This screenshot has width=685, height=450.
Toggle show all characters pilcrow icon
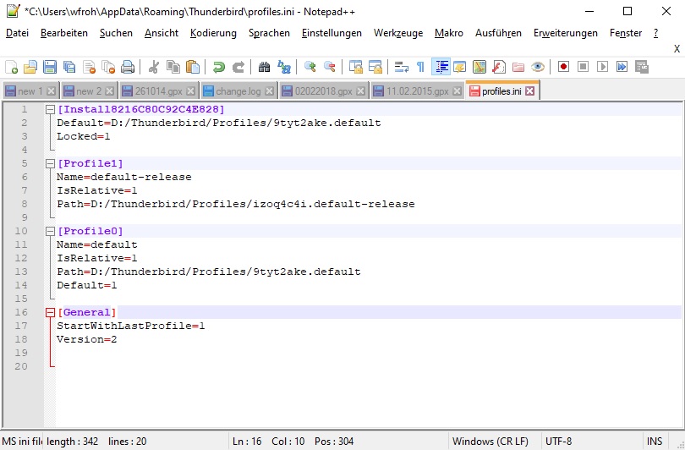tap(420, 67)
